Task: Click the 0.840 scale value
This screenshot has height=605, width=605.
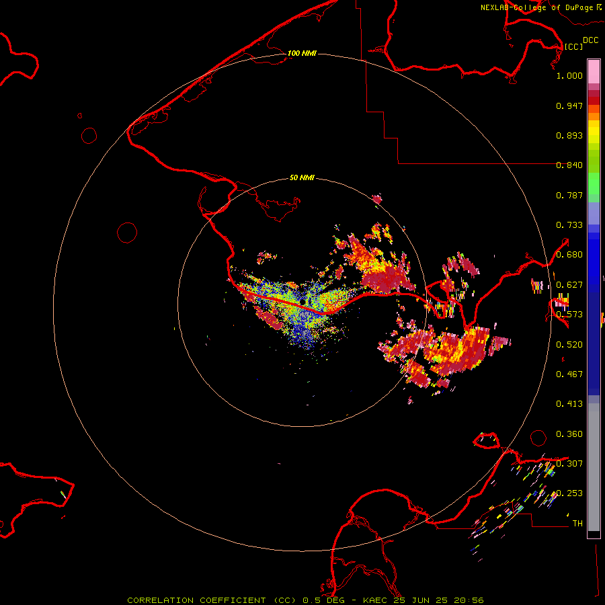Action: click(569, 165)
